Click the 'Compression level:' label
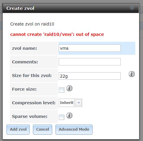 34,103
